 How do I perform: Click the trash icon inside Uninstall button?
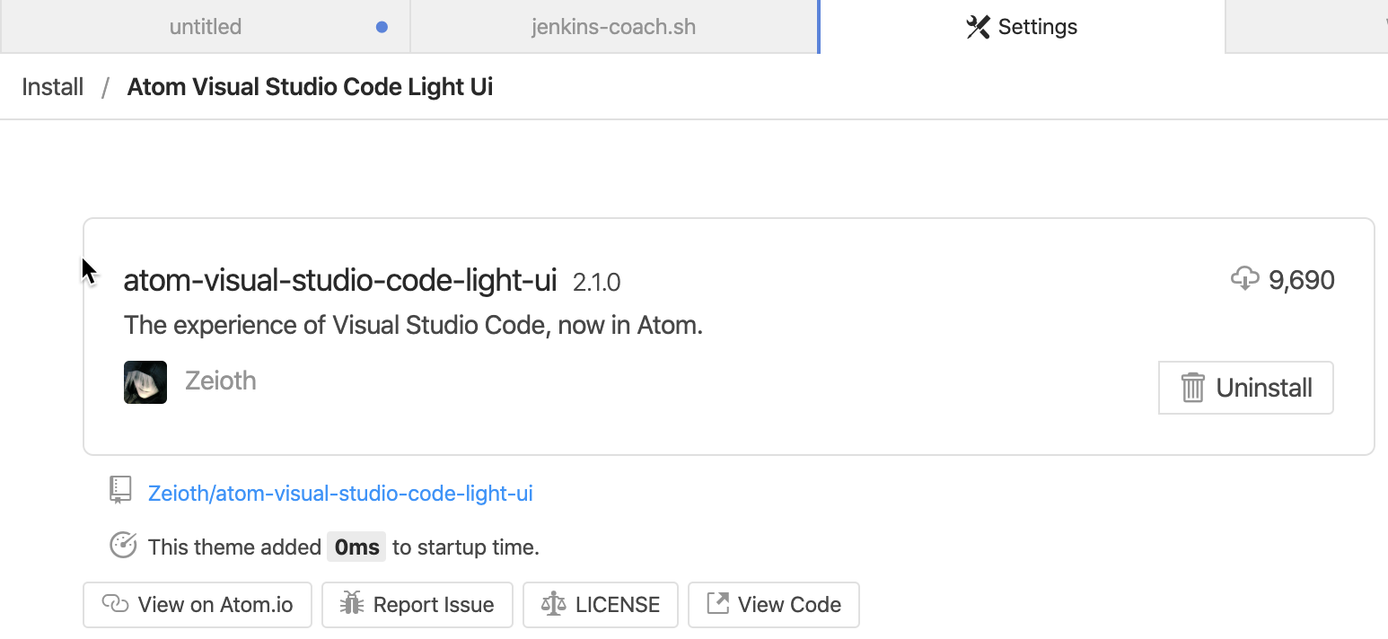(1193, 388)
